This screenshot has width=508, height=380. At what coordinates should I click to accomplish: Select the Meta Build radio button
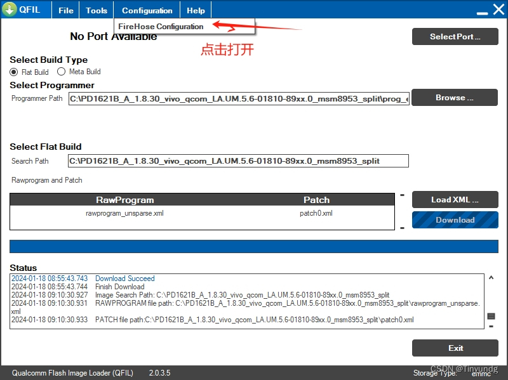point(61,72)
